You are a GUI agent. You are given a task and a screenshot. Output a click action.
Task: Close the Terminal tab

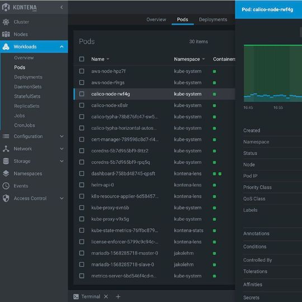click(x=106, y=296)
